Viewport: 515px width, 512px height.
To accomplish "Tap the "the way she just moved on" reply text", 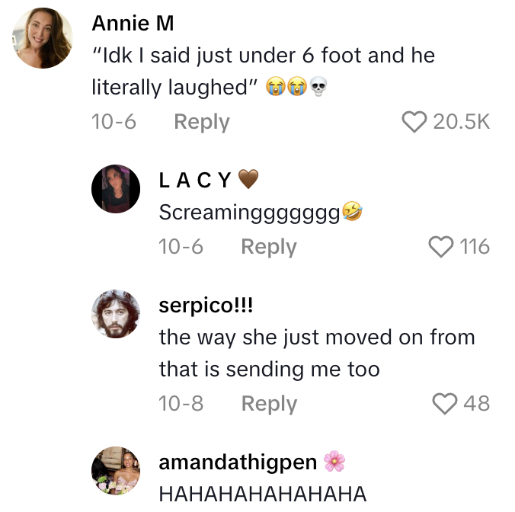I will click(316, 354).
